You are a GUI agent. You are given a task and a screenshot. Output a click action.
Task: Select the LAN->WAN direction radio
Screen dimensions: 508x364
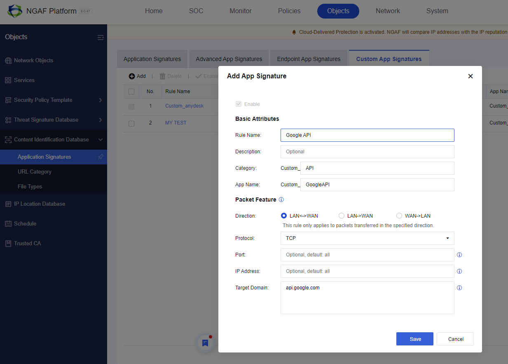pyautogui.click(x=341, y=216)
